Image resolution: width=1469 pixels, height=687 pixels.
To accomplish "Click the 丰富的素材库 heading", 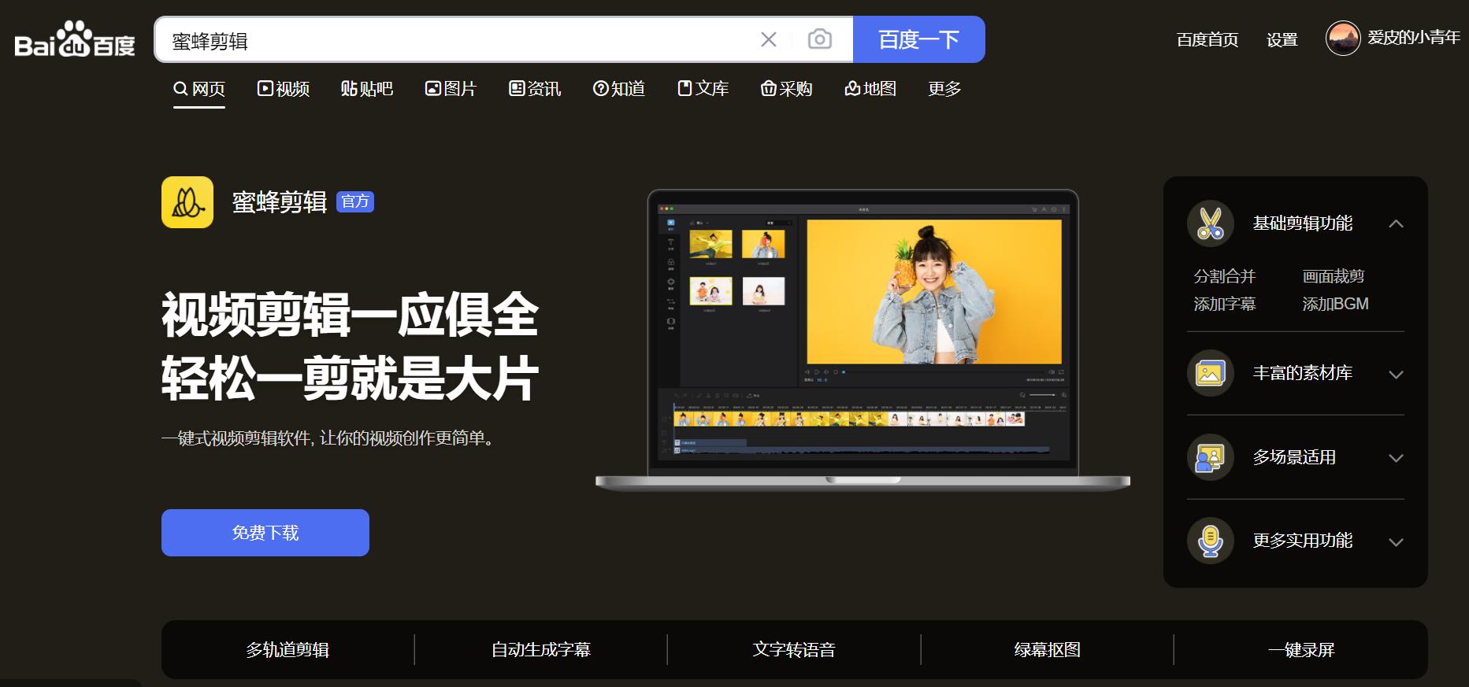I will coord(1303,373).
